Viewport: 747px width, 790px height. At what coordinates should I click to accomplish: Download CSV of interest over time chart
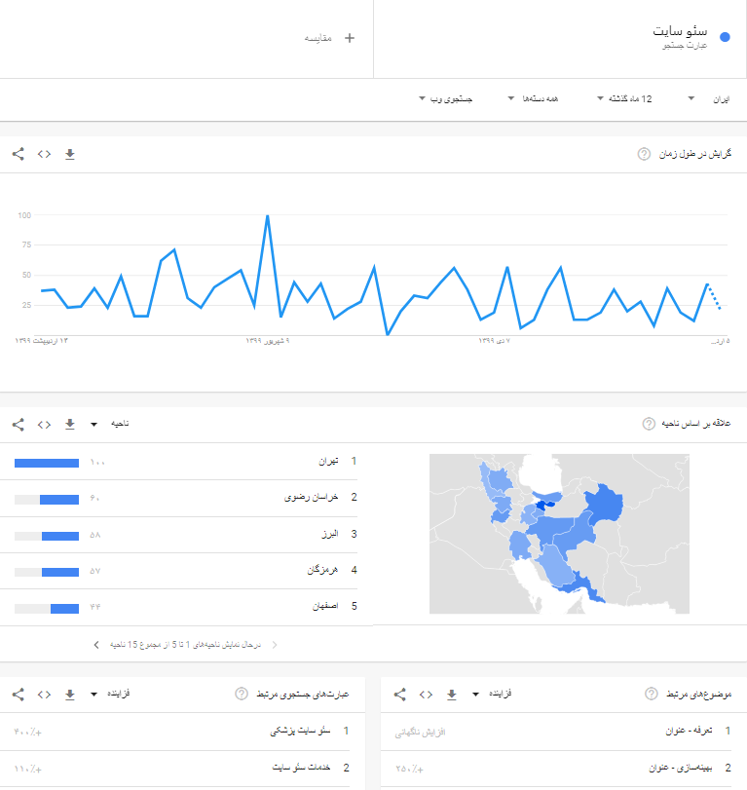click(69, 154)
